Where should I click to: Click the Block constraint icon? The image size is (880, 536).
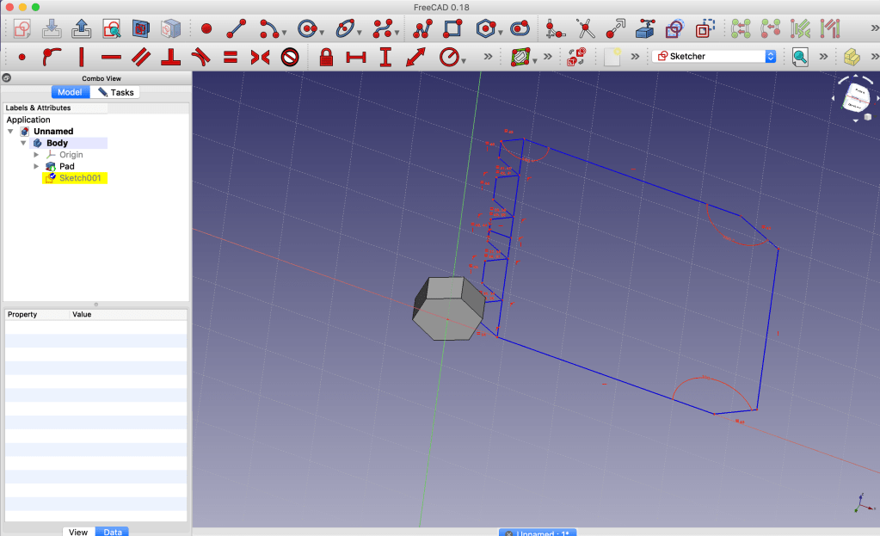point(289,58)
